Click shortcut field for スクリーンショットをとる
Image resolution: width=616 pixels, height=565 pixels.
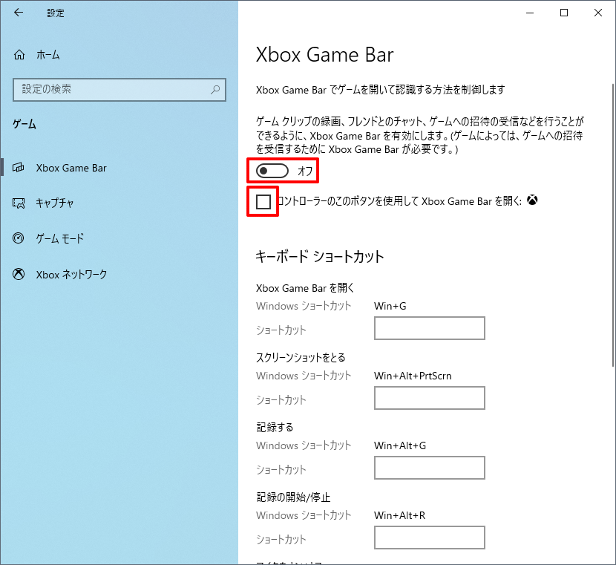coord(430,398)
